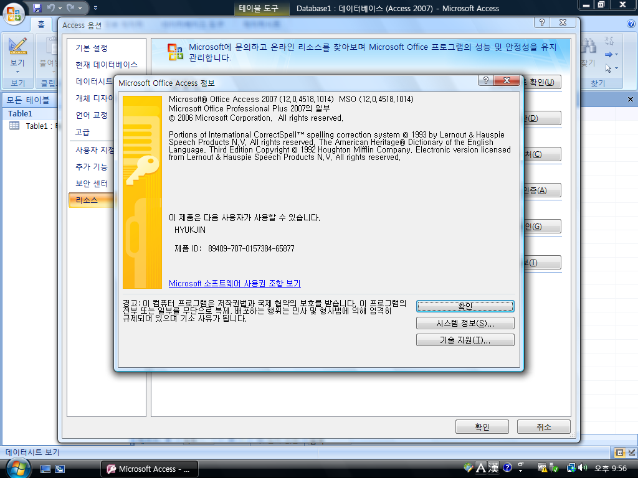Click the blue Go To arrow icon

(x=608, y=55)
